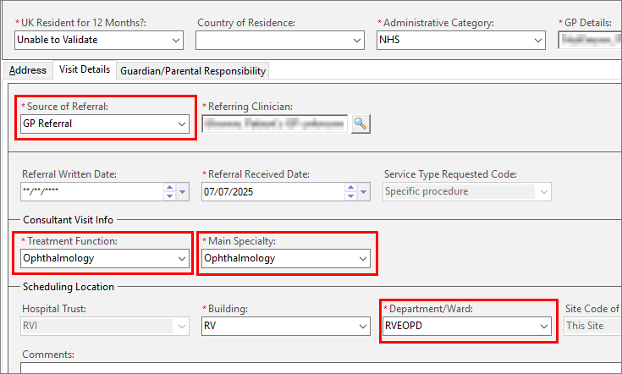Image resolution: width=622 pixels, height=374 pixels.
Task: Select the Visit Details tab
Action: tap(84, 69)
